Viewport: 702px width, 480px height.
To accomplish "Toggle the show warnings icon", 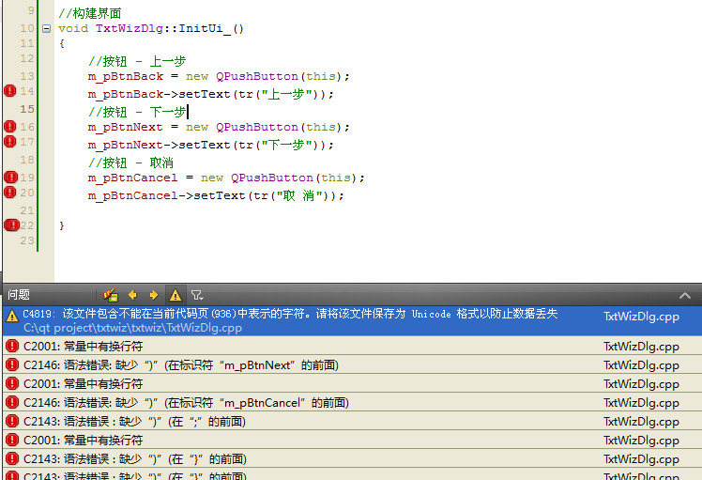I will 175,295.
